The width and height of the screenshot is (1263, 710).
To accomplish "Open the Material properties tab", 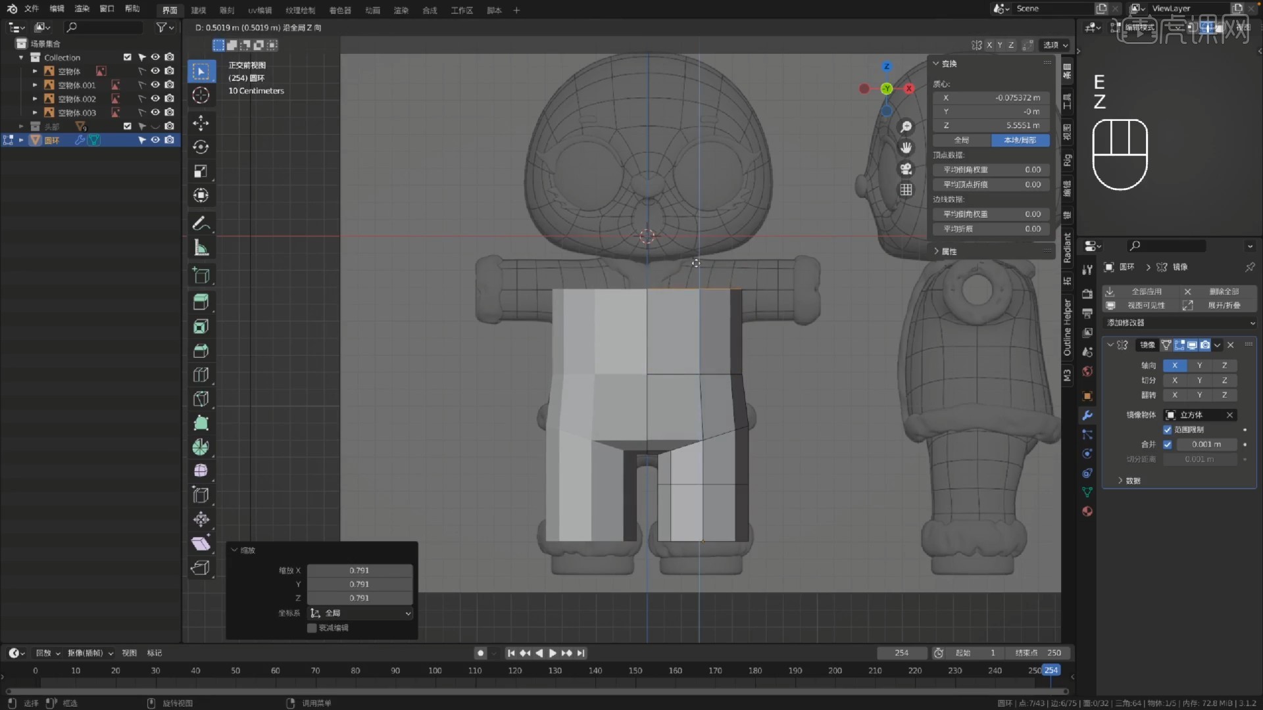I will click(x=1087, y=511).
